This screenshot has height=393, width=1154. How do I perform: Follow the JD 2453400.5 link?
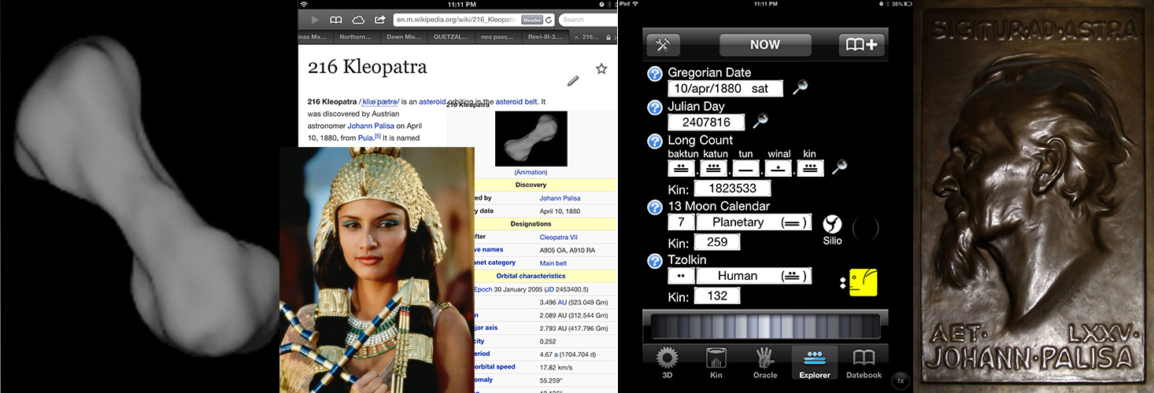(567, 289)
